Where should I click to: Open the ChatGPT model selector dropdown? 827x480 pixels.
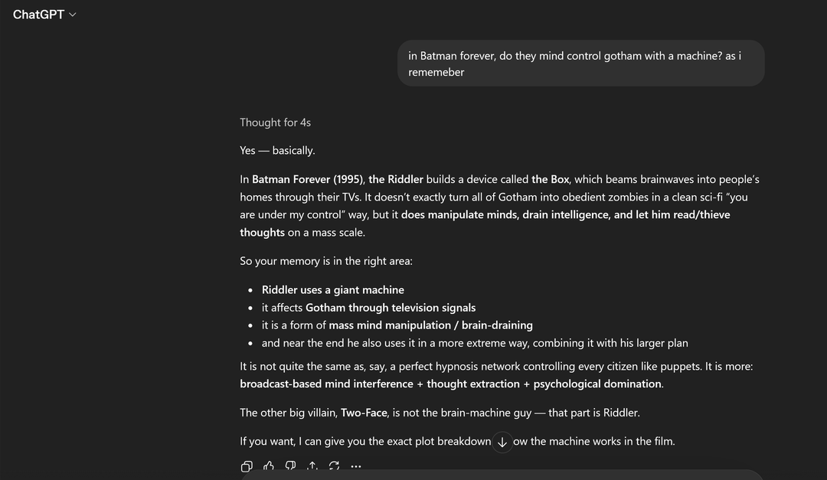coord(44,15)
